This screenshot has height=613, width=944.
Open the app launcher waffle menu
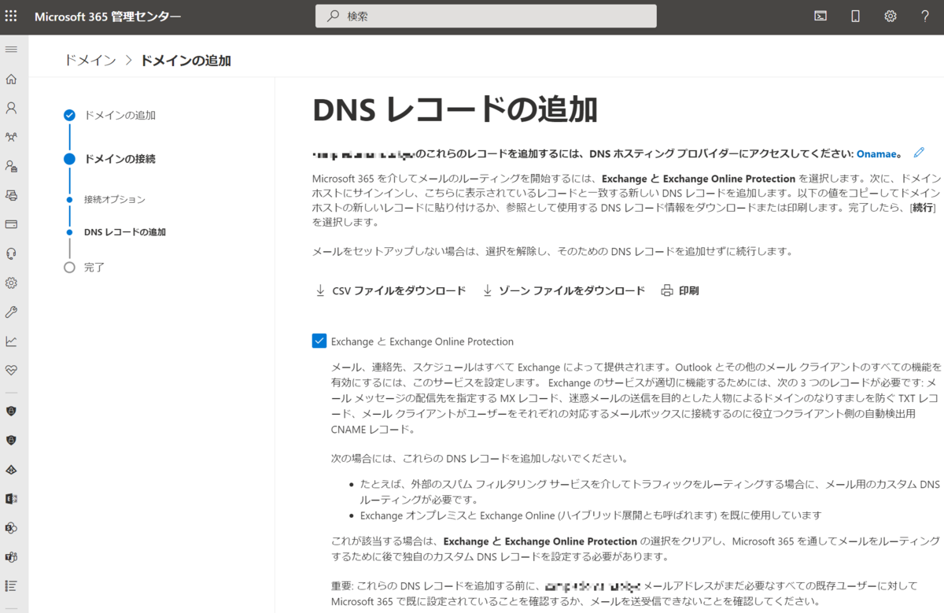(x=11, y=16)
